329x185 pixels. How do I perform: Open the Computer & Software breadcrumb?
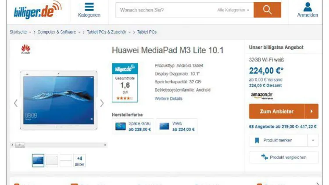[x=57, y=32]
